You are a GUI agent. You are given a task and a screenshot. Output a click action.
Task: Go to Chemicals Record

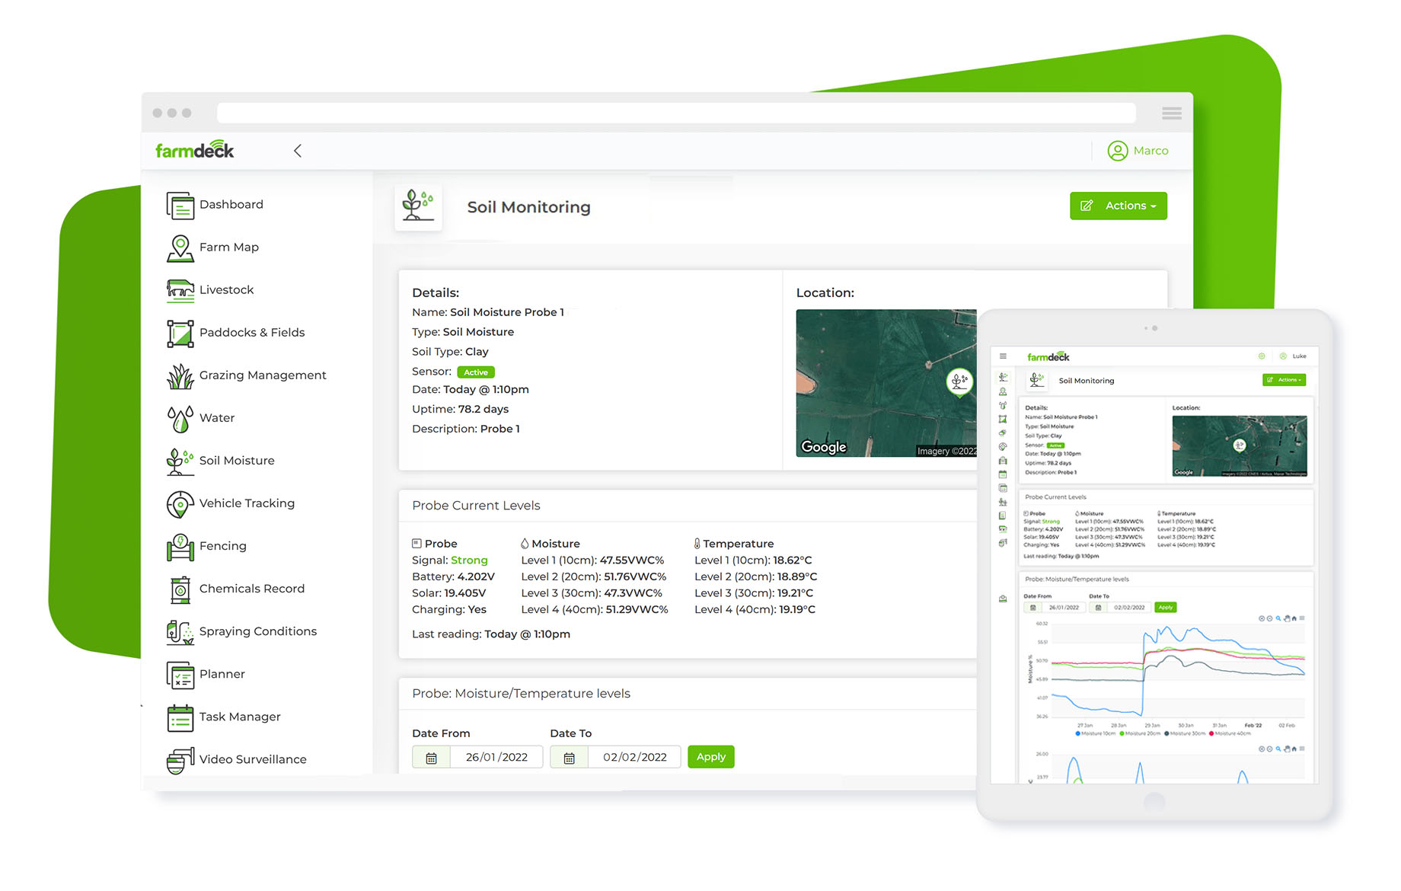235,589
